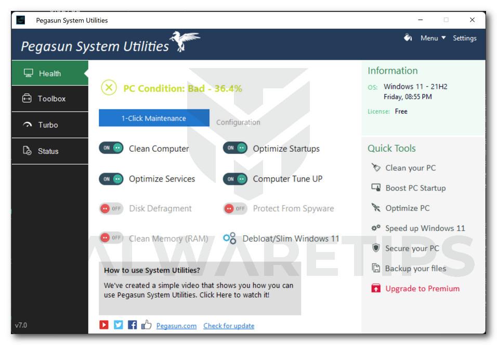Click the Speed up Windows 11 gears icon
The width and height of the screenshot is (497, 345).
tap(376, 228)
